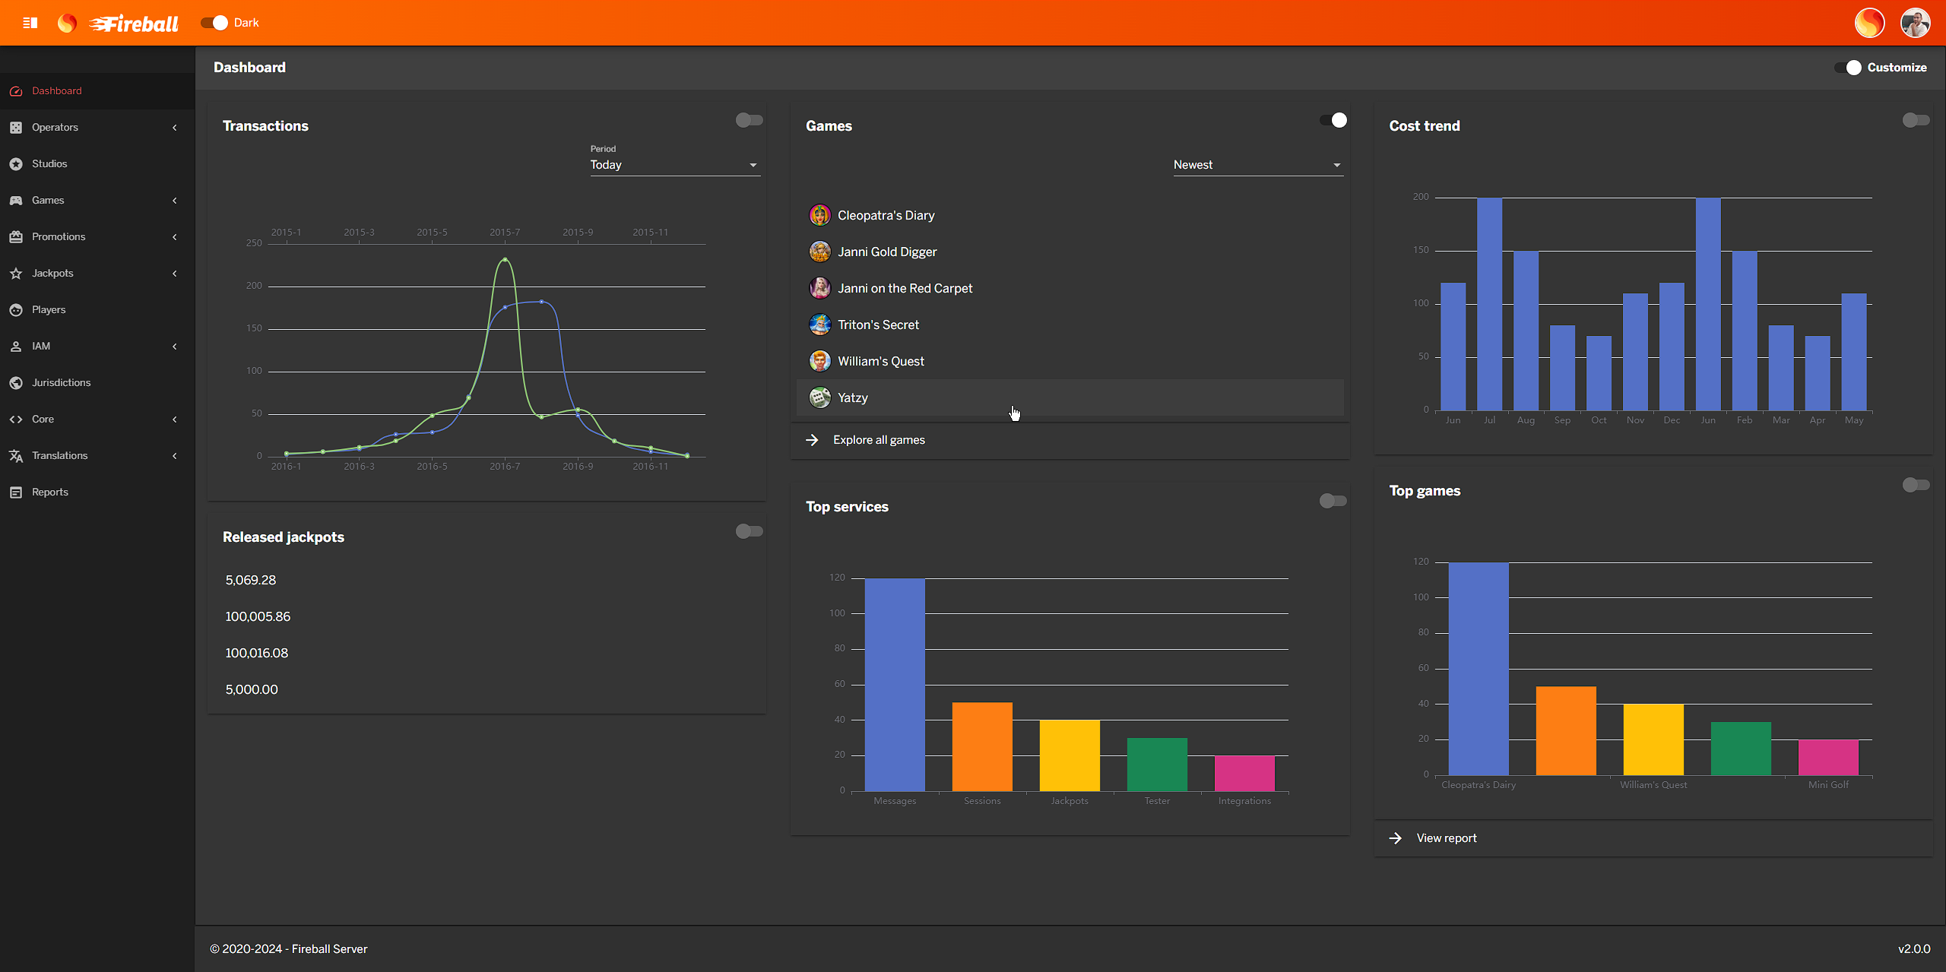Open Players in the sidebar
The image size is (1946, 972).
point(49,310)
